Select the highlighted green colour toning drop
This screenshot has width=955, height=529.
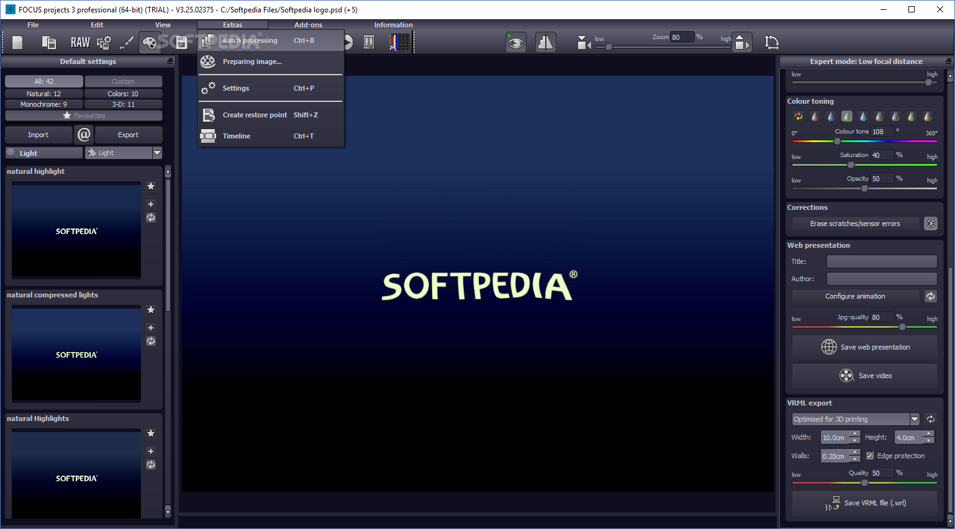tap(847, 116)
